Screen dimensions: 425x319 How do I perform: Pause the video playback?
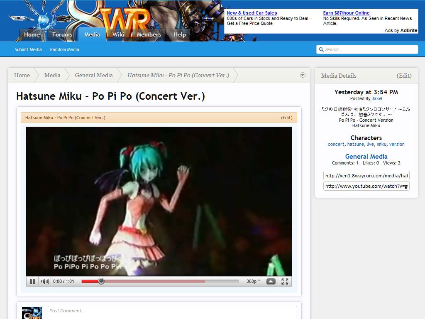tap(32, 281)
